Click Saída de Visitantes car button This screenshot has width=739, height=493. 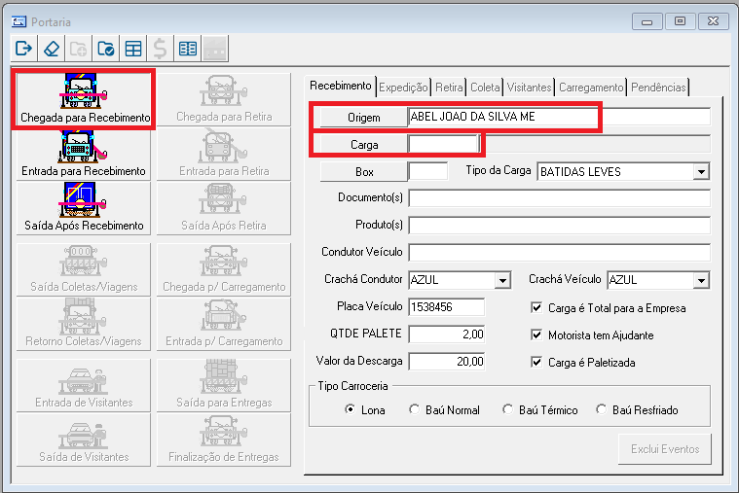[x=84, y=440]
